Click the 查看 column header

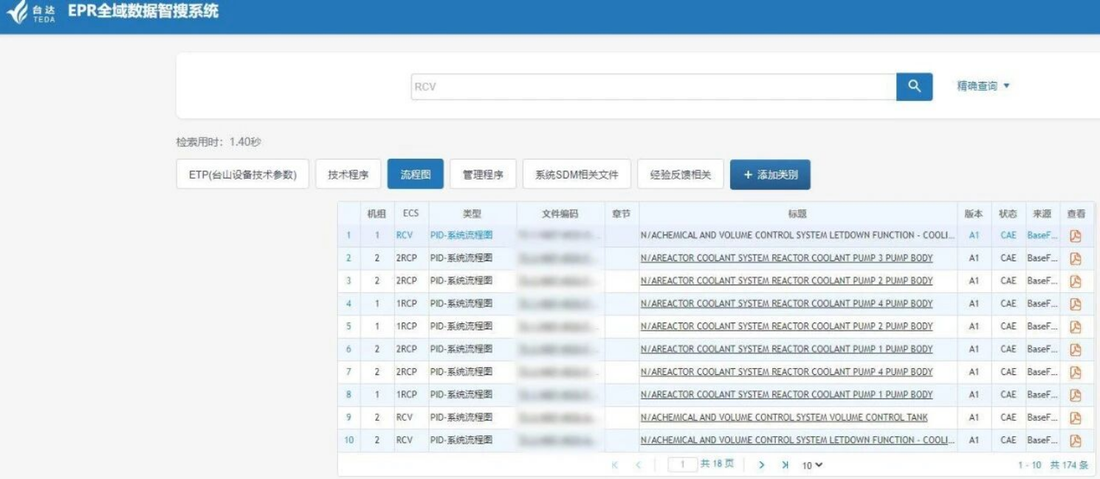tap(1076, 214)
